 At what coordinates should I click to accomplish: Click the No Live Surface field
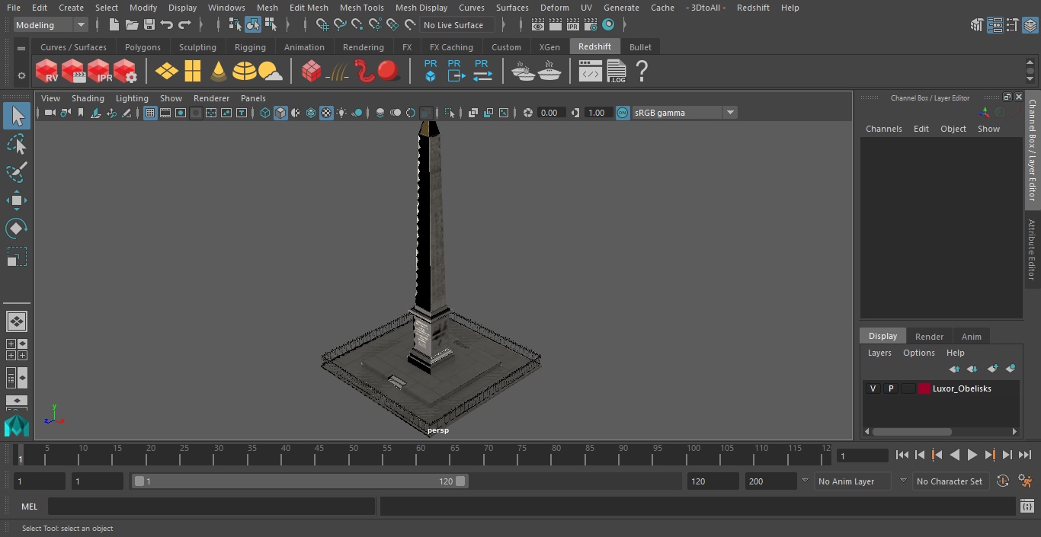tap(456, 25)
